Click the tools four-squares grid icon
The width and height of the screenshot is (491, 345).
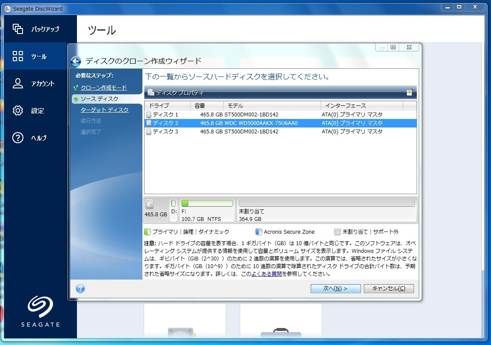(18, 57)
